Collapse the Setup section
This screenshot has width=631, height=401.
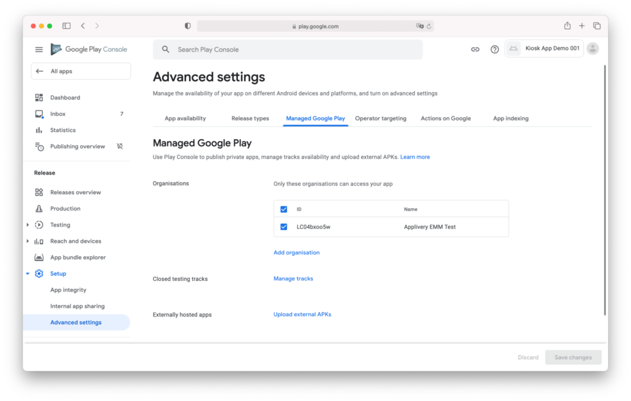point(28,273)
